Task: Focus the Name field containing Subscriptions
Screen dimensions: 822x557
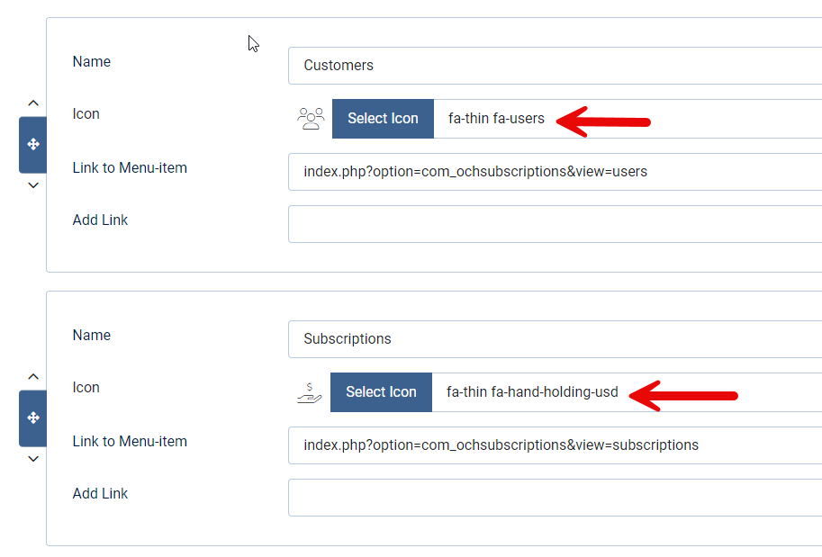Action: point(554,339)
